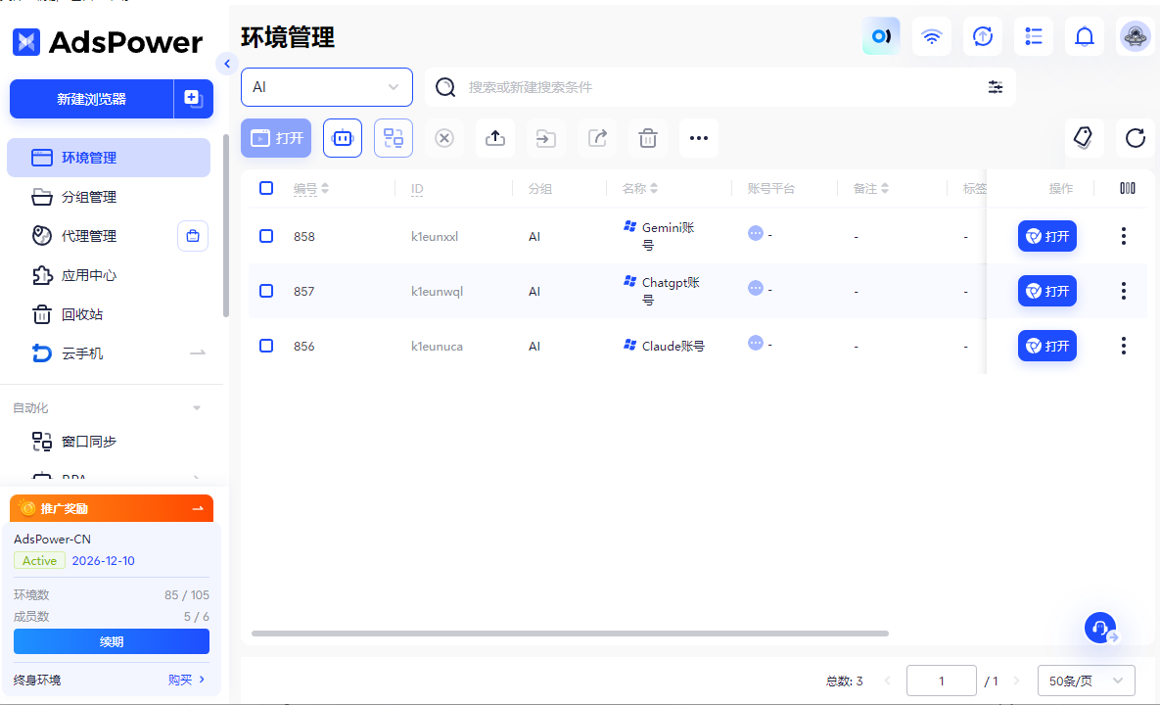The height and width of the screenshot is (705, 1160).
Task: Open the user avatar menu
Action: 1135,36
